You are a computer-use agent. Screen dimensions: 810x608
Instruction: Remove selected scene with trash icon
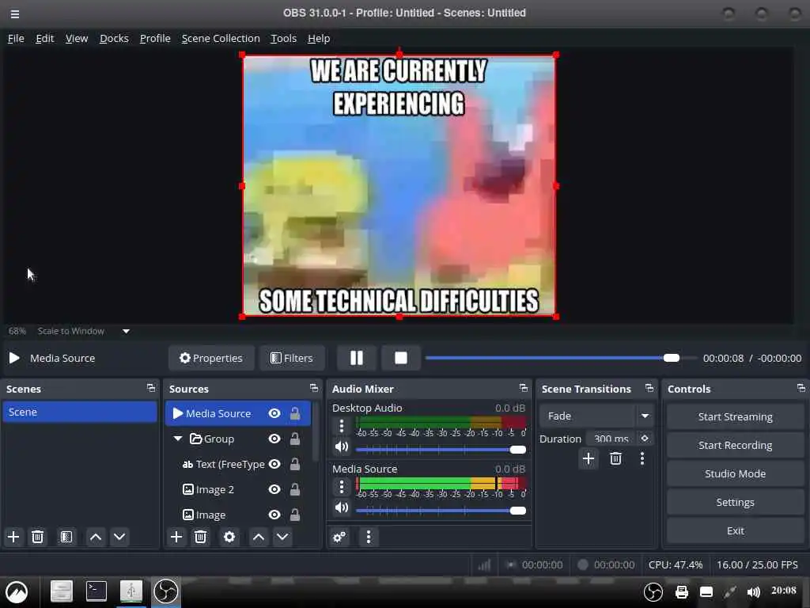tap(37, 538)
